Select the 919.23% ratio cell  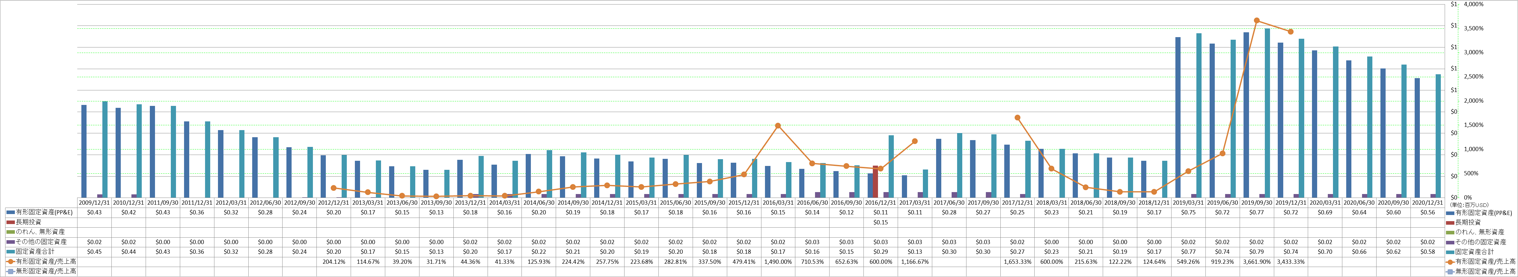pyautogui.click(x=1222, y=262)
